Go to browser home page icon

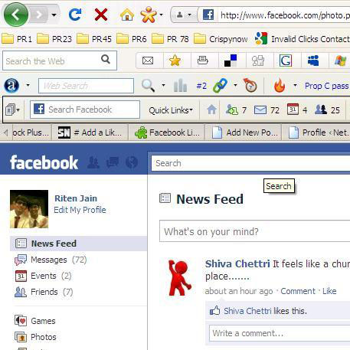(x=127, y=15)
